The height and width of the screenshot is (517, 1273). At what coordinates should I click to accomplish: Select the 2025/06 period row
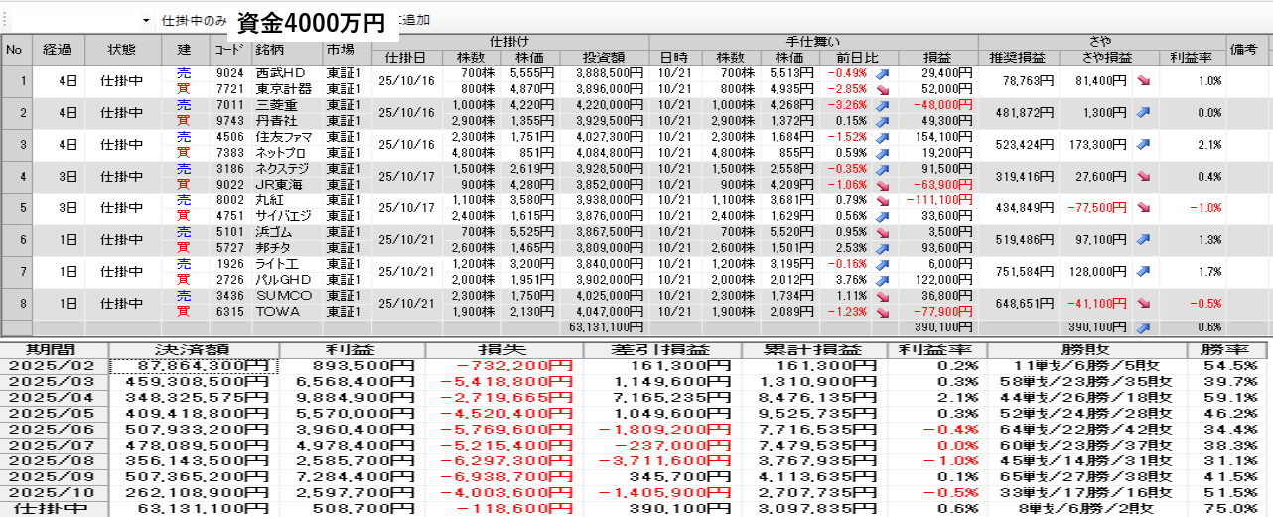[55, 430]
